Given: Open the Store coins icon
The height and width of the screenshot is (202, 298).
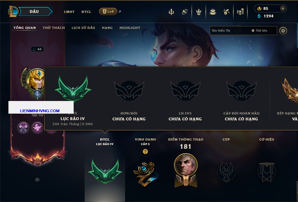Looking at the screenshot, I should (240, 12).
